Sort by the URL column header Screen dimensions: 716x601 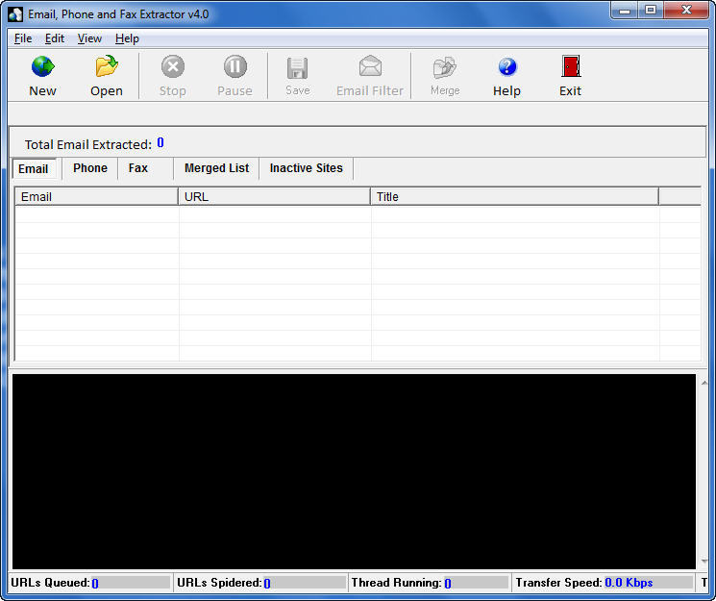[x=274, y=196]
